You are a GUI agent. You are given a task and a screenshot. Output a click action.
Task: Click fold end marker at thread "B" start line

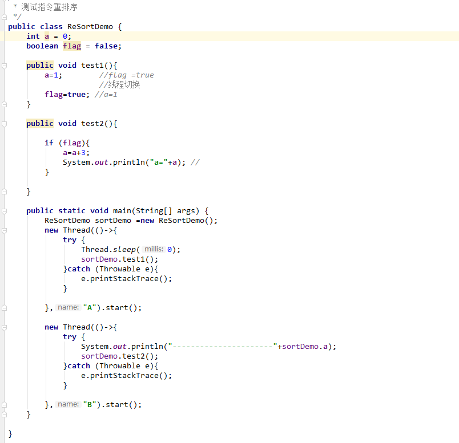(4, 405)
